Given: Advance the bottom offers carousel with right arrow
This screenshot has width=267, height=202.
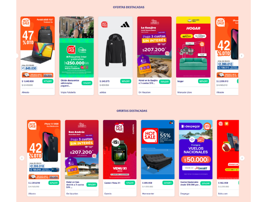Looking at the screenshot, I should [x=242, y=158].
